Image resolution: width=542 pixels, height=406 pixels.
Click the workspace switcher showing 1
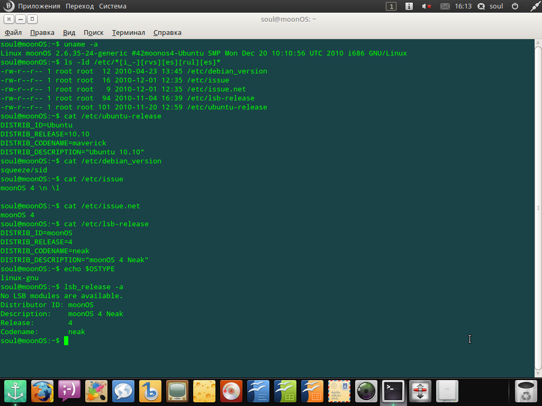click(391, 6)
